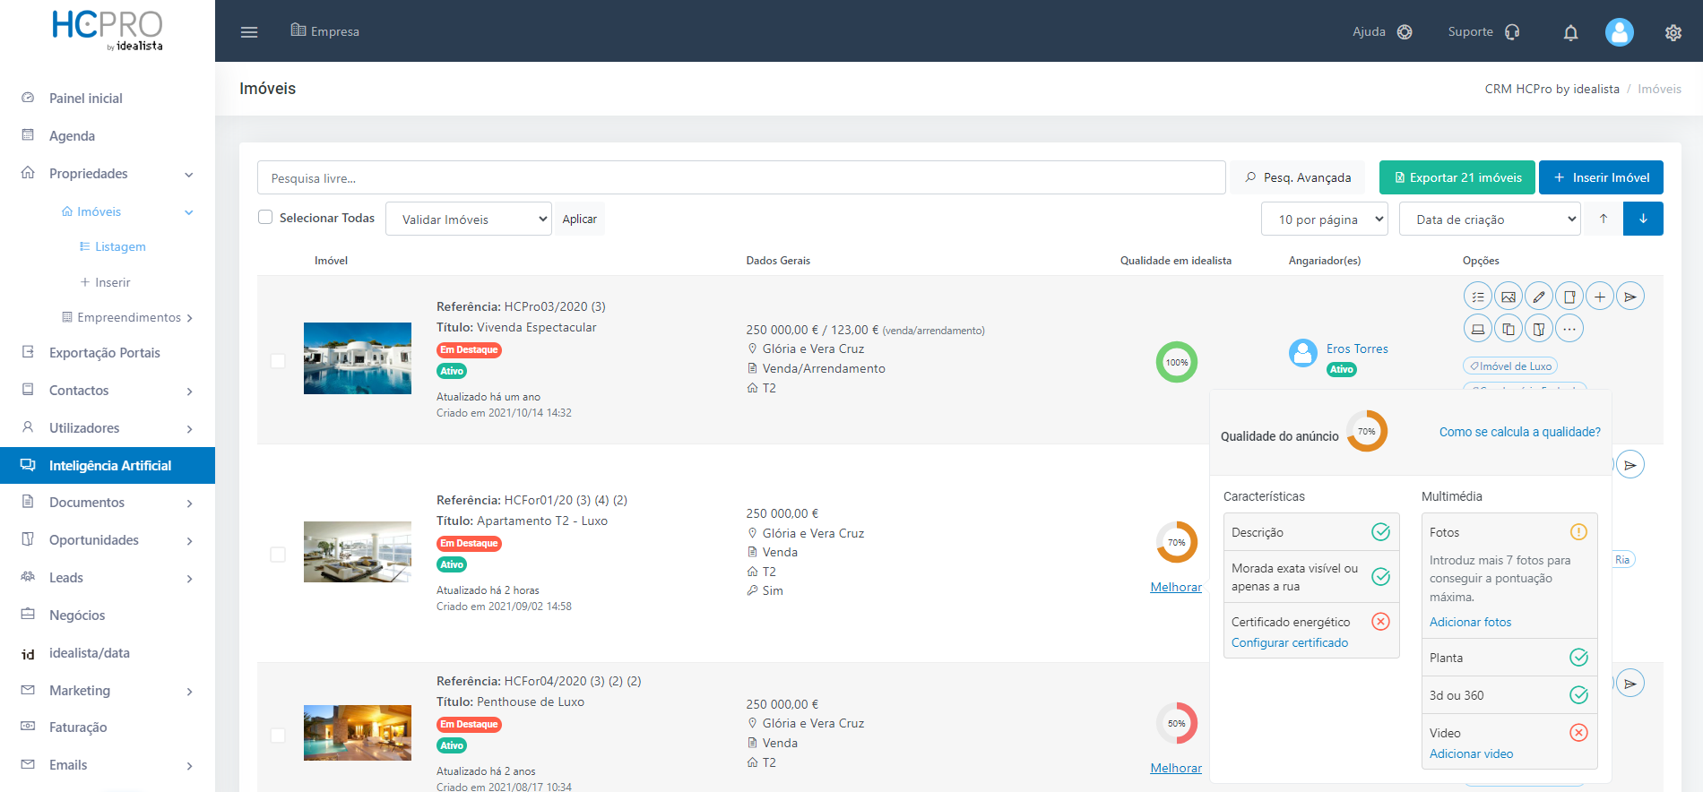This screenshot has width=1703, height=792.
Task: Click the three-dots more options icon
Action: [x=1569, y=329]
